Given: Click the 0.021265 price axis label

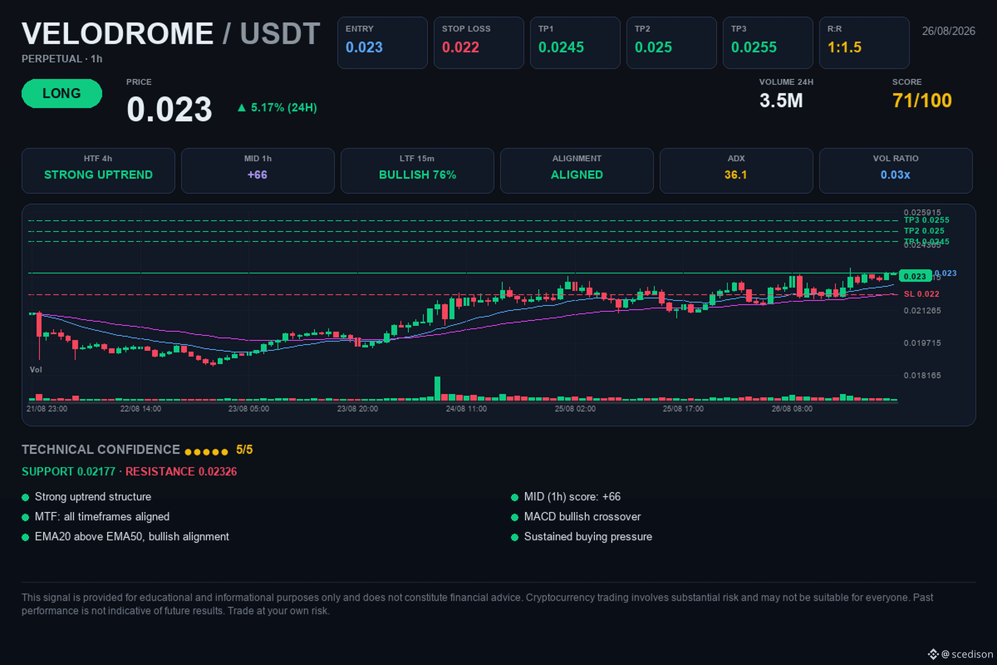Looking at the screenshot, I should [922, 310].
